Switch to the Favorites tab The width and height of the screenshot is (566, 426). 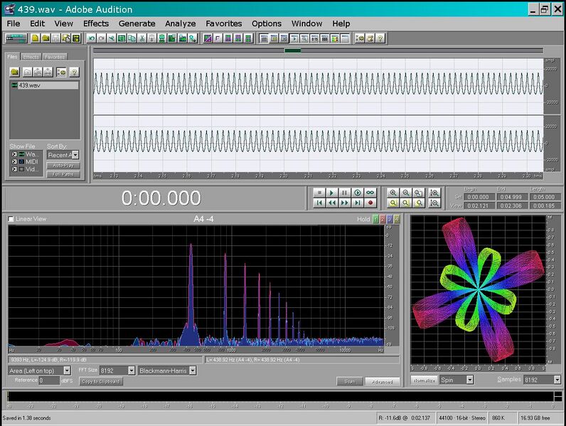(x=54, y=57)
